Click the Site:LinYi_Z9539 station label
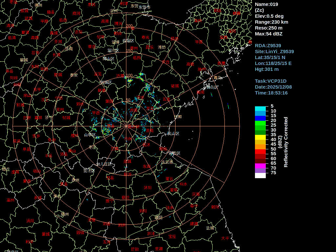The width and height of the screenshot is (336, 252). click(274, 52)
